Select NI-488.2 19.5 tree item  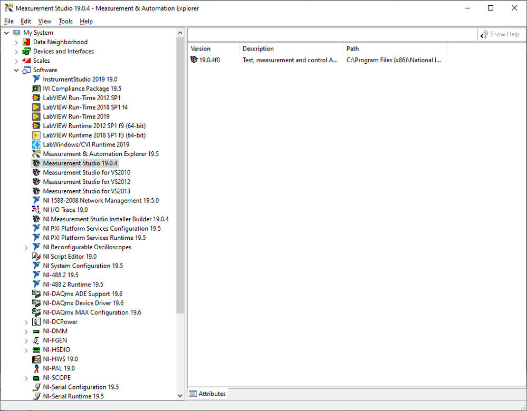[61, 275]
